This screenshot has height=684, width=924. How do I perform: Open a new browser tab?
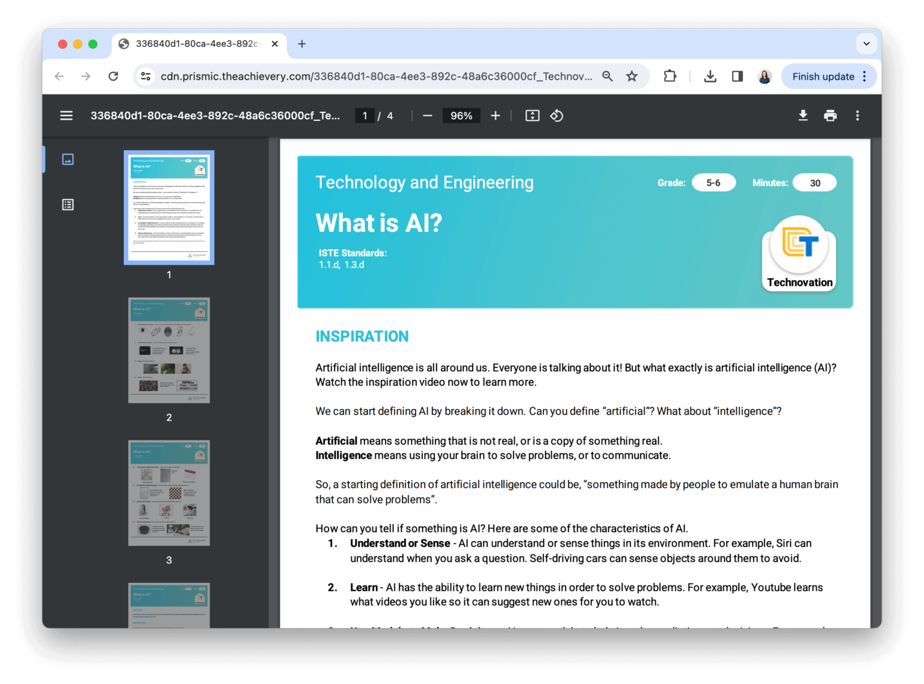click(x=301, y=43)
